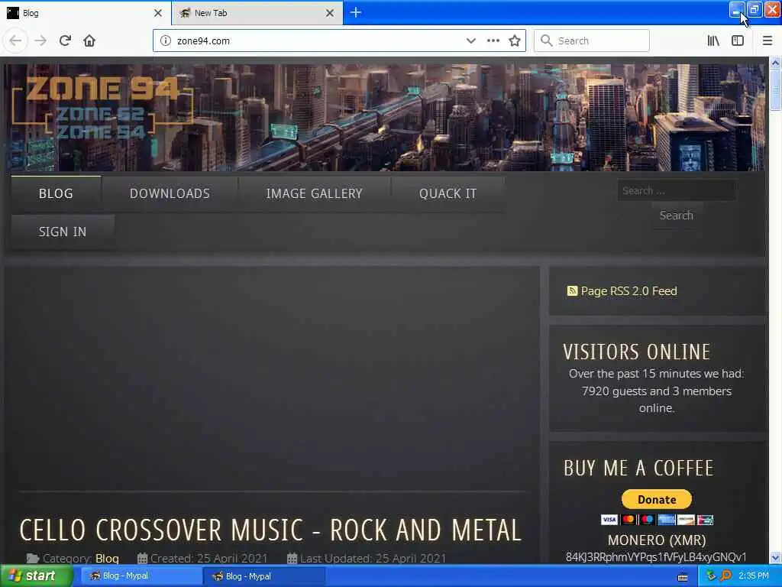This screenshot has width=782, height=587.
Task: Click the "7920 guests and 3 members" text
Action: pos(656,391)
